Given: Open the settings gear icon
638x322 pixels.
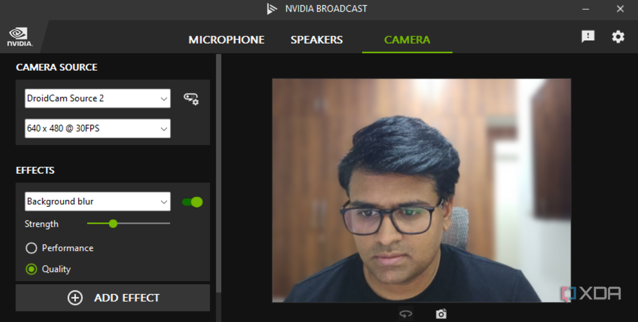Looking at the screenshot, I should coord(618,37).
